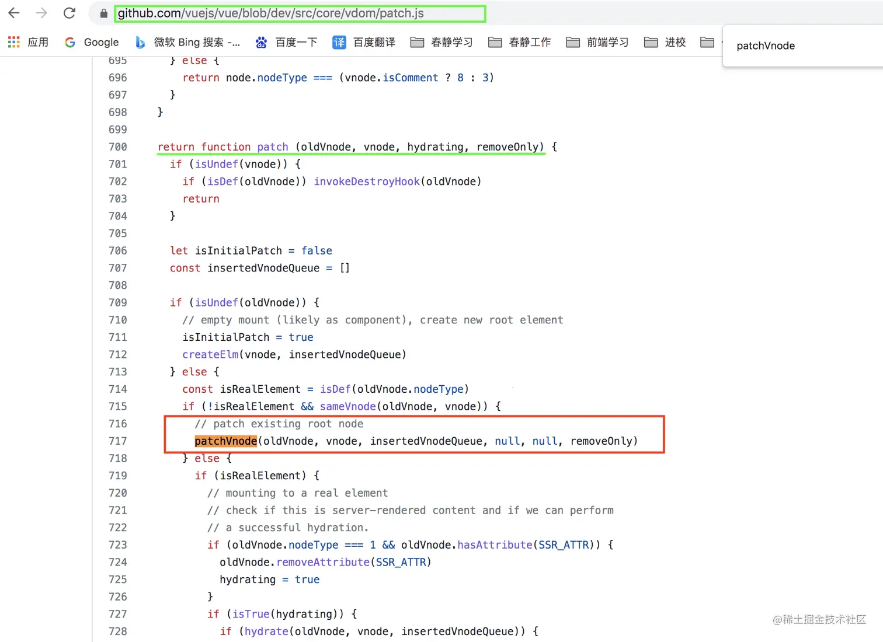Click line number 715

tap(117, 407)
